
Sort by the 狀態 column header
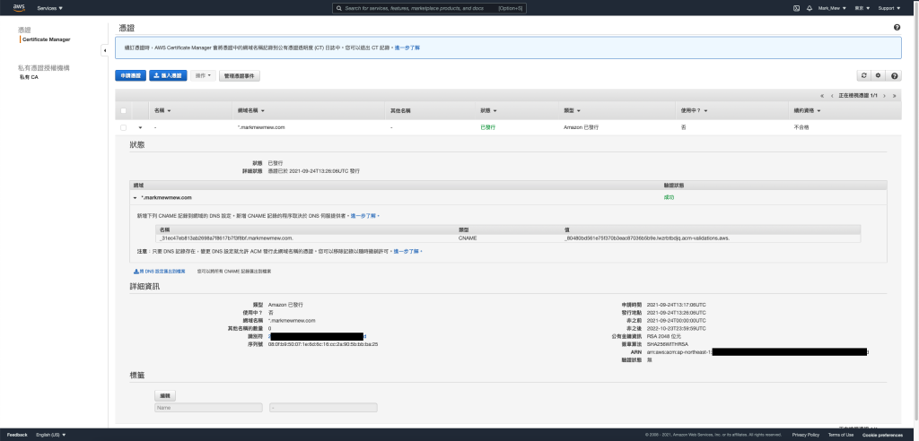point(489,110)
